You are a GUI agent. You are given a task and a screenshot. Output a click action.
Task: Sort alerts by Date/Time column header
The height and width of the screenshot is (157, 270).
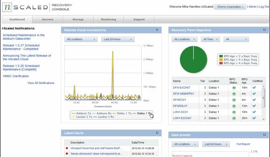138,143
